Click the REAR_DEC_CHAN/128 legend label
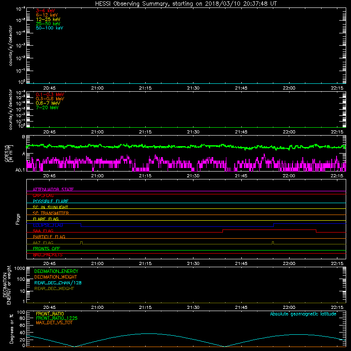 click(58, 283)
